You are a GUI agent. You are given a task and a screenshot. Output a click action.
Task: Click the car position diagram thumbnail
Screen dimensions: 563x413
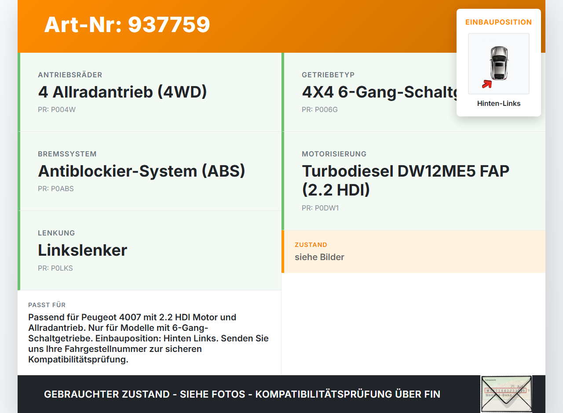pos(499,64)
